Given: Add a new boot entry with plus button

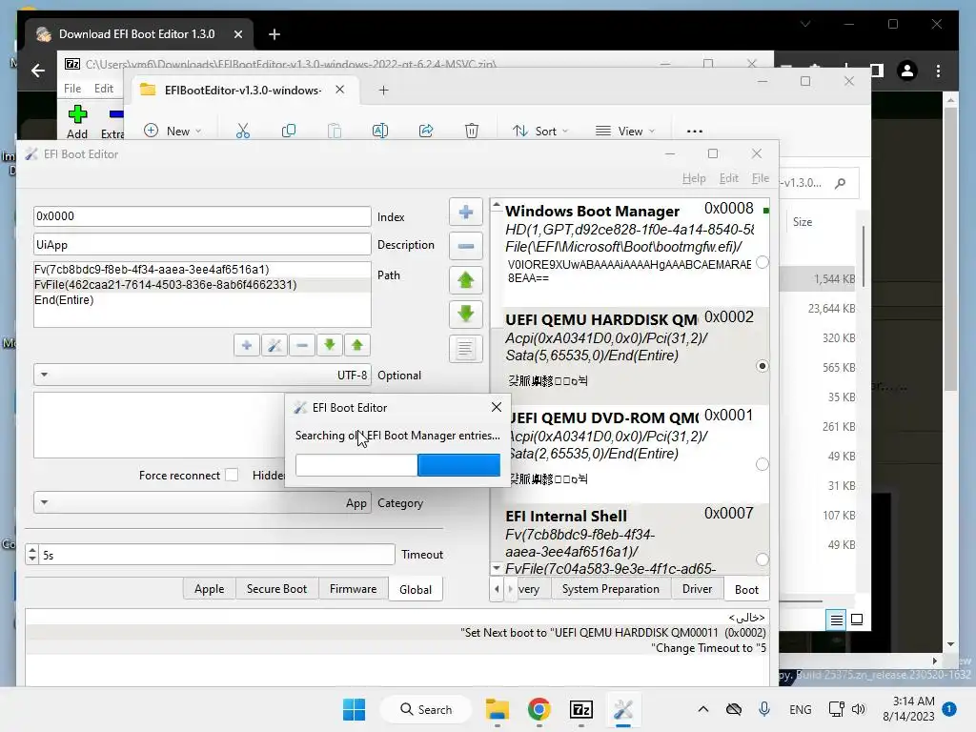Looking at the screenshot, I should (x=465, y=213).
